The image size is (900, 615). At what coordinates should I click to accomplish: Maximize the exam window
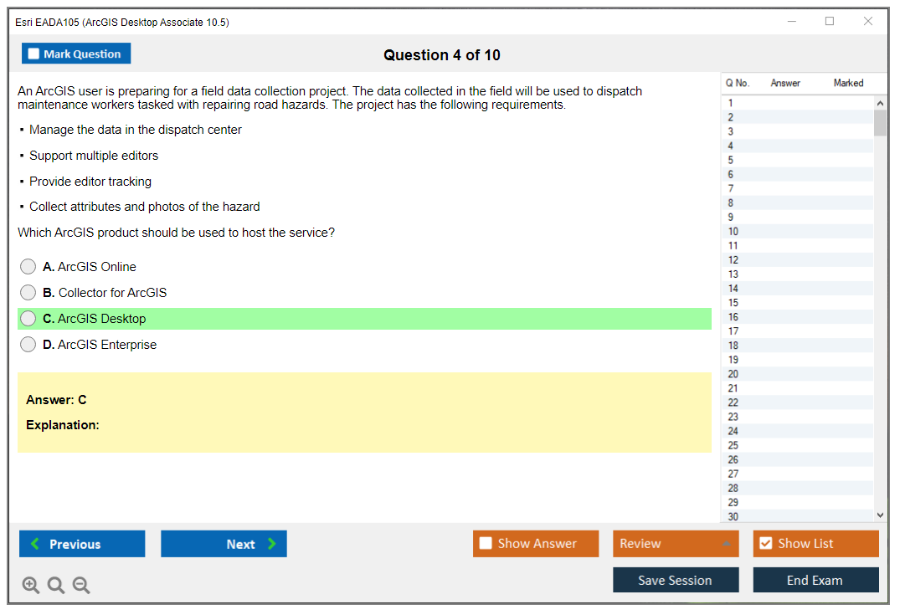(x=830, y=22)
